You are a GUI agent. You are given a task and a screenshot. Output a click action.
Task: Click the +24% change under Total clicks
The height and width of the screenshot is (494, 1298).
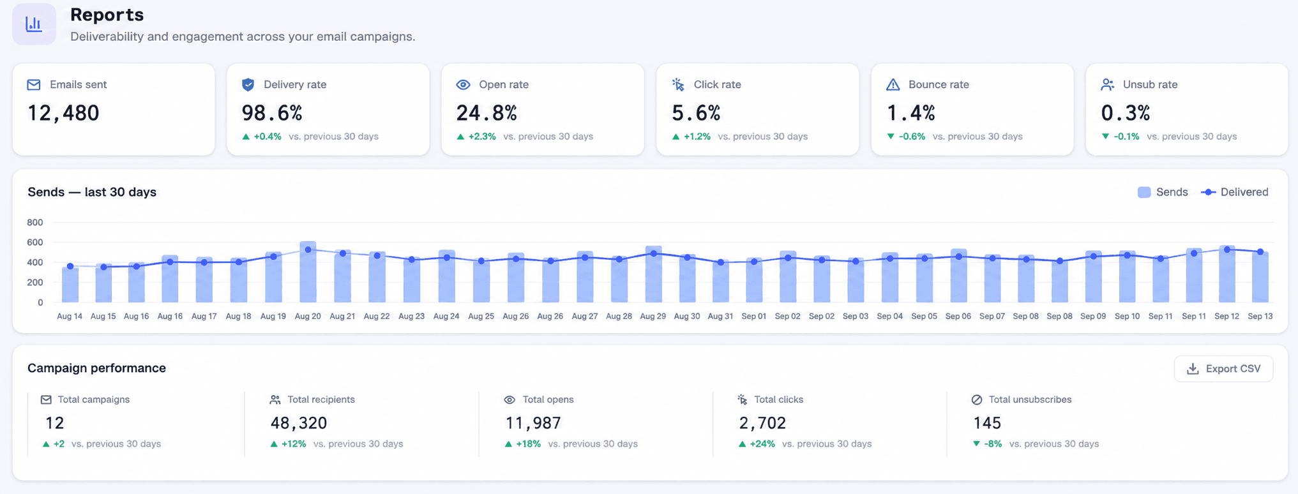point(762,444)
